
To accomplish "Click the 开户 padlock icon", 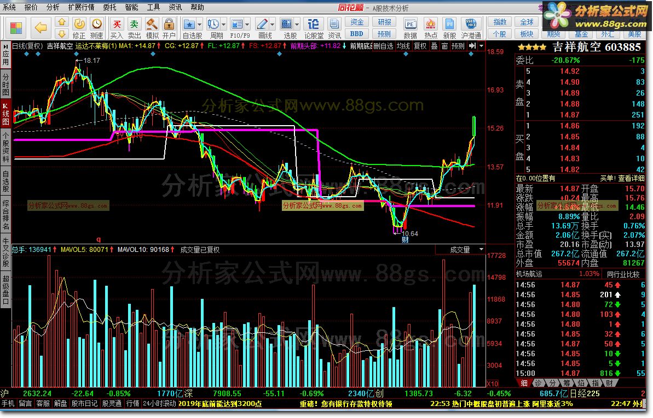I will click(169, 24).
